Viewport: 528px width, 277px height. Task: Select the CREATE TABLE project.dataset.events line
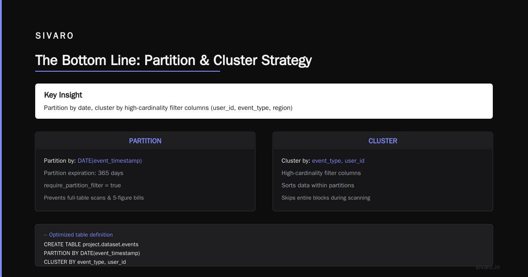91,244
